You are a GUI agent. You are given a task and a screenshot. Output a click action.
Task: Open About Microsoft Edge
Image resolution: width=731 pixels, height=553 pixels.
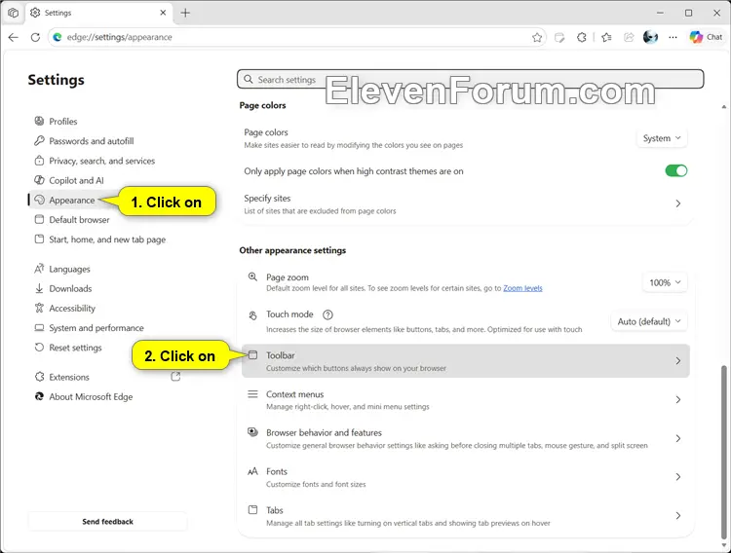coord(91,396)
